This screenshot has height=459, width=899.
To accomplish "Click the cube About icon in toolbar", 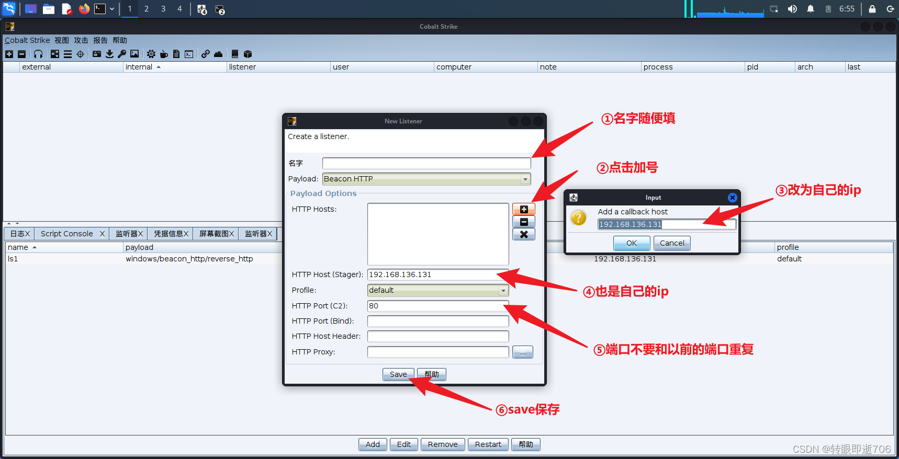I will [x=248, y=54].
